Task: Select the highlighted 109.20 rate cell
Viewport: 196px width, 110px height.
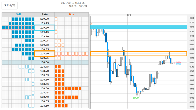Action: 44,28
